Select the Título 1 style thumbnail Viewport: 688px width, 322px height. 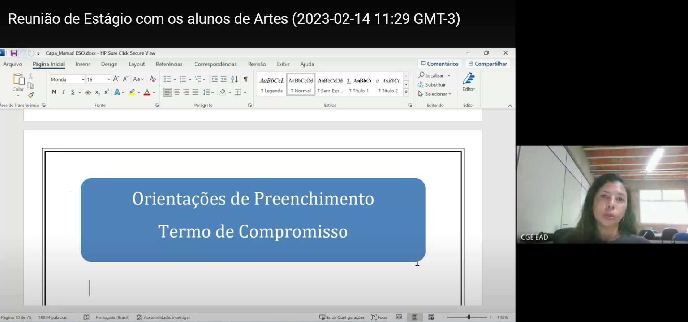pos(359,84)
